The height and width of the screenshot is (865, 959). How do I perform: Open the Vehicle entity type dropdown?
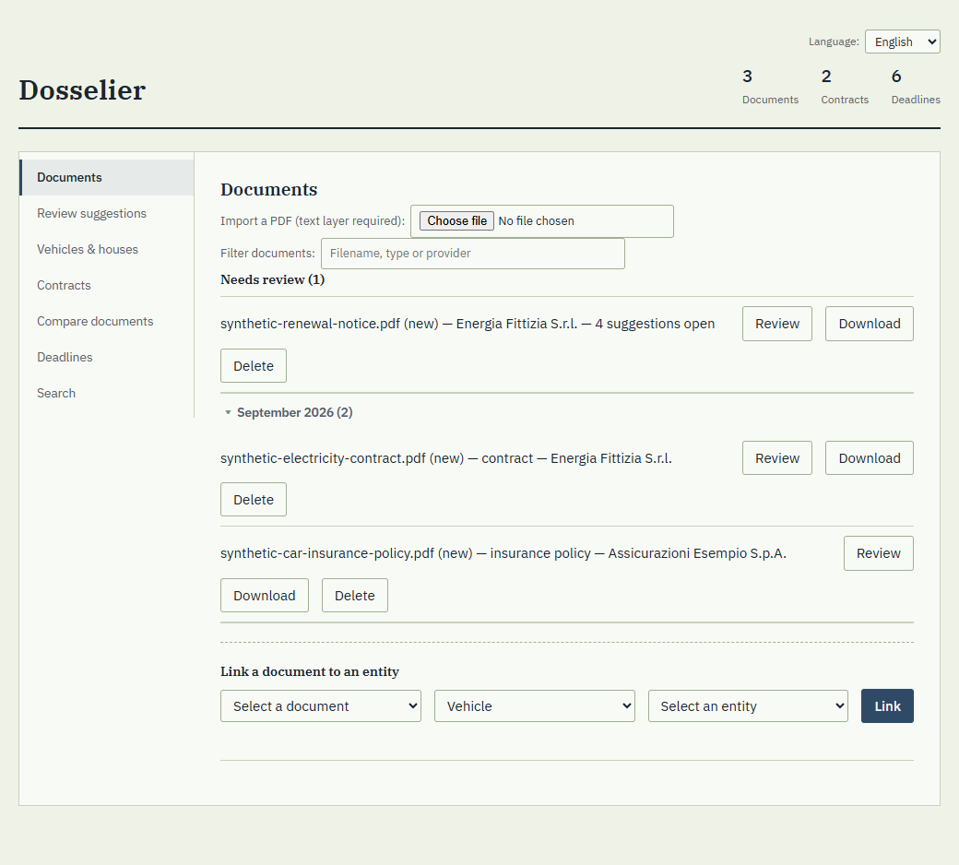[535, 706]
